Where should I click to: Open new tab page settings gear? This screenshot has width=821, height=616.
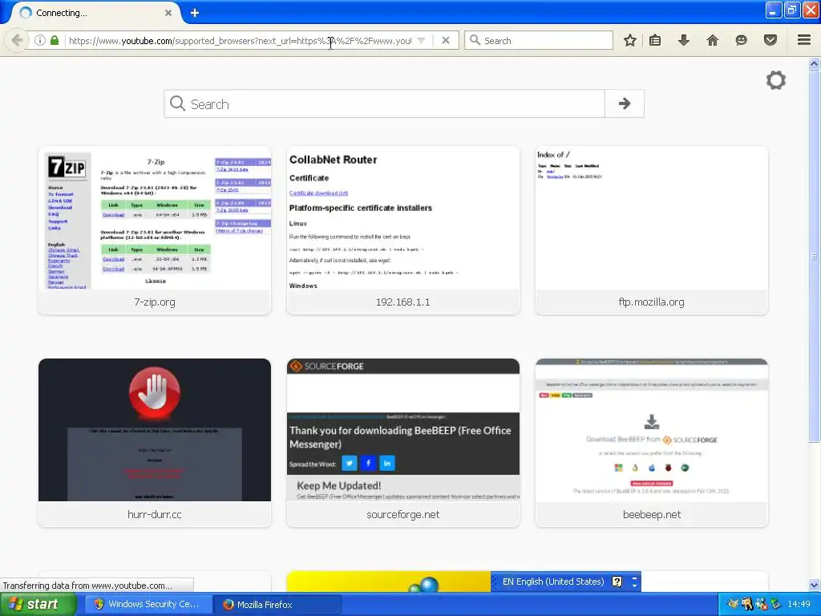click(776, 80)
